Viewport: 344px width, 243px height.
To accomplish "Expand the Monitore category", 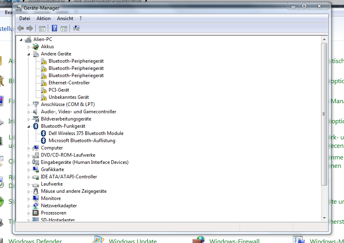I will pos(29,199).
